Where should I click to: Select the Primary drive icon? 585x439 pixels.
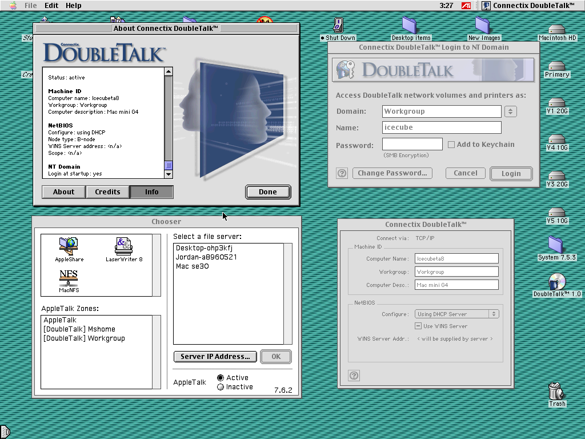(x=556, y=66)
